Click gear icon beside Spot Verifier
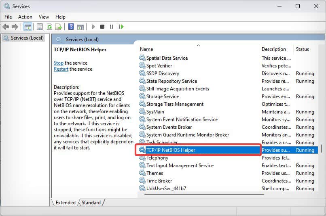Image resolution: width=326 pixels, height=216 pixels. coord(142,65)
